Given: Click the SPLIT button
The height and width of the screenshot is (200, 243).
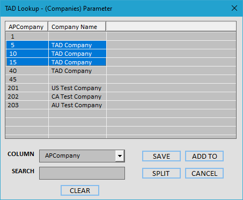Looking at the screenshot, I should point(161,173).
